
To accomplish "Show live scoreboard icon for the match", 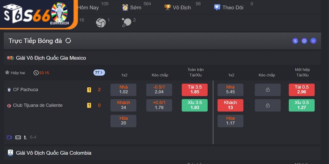I will point(18,137).
